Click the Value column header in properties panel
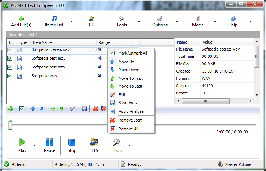The height and width of the screenshot is (171, 266). click(227, 42)
